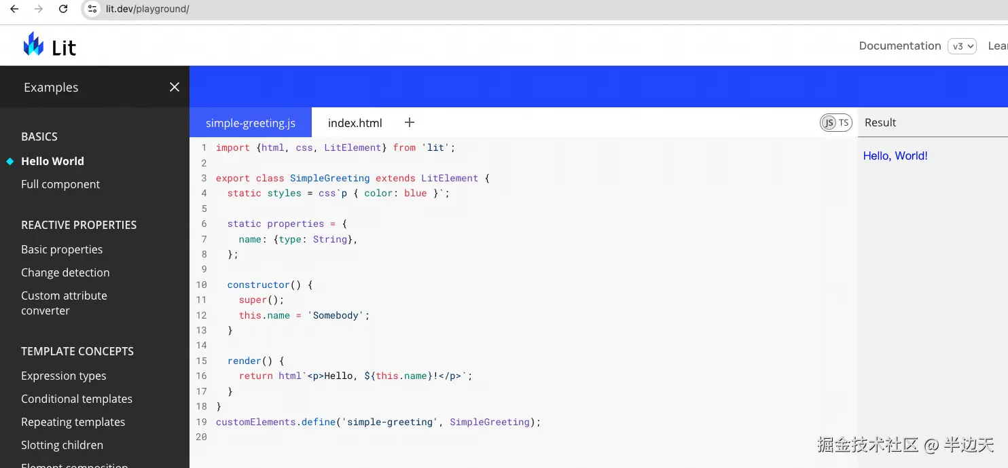Image resolution: width=1008 pixels, height=468 pixels.
Task: Click the Lit flame logo
Action: click(33, 44)
